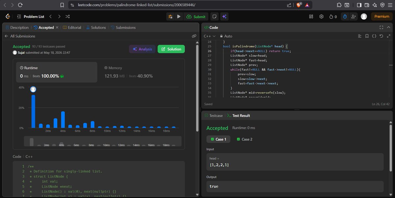
Task: Adjust the runtime range minimap slider
Action: point(102,141)
